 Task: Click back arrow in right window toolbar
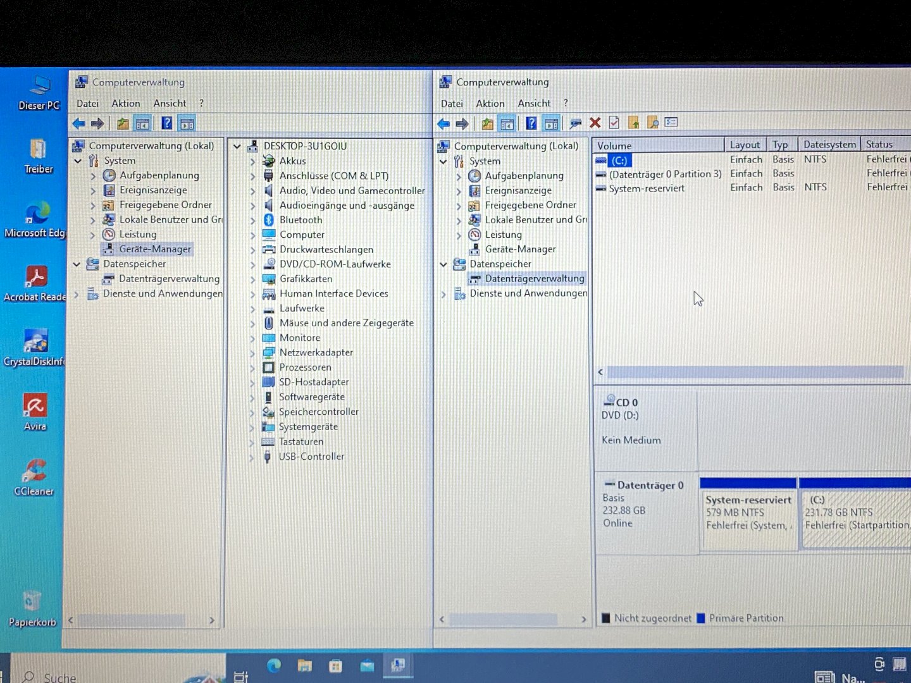(x=443, y=123)
